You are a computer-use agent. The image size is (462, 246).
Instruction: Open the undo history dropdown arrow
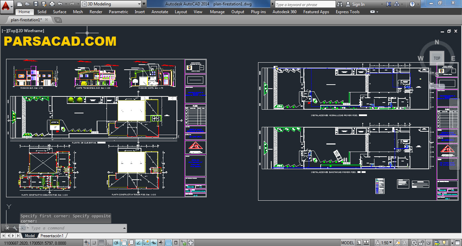tap(66, 4)
